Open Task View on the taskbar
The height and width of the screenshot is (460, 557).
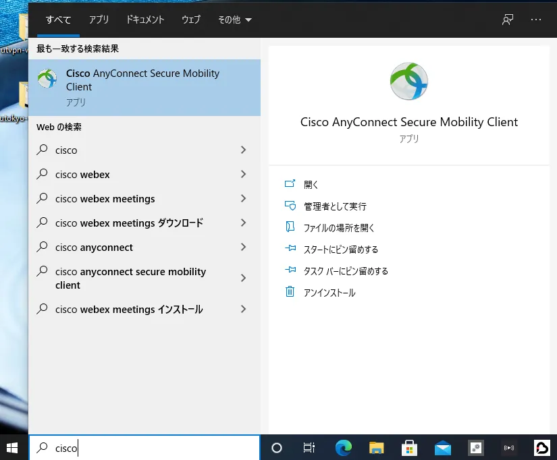(309, 448)
